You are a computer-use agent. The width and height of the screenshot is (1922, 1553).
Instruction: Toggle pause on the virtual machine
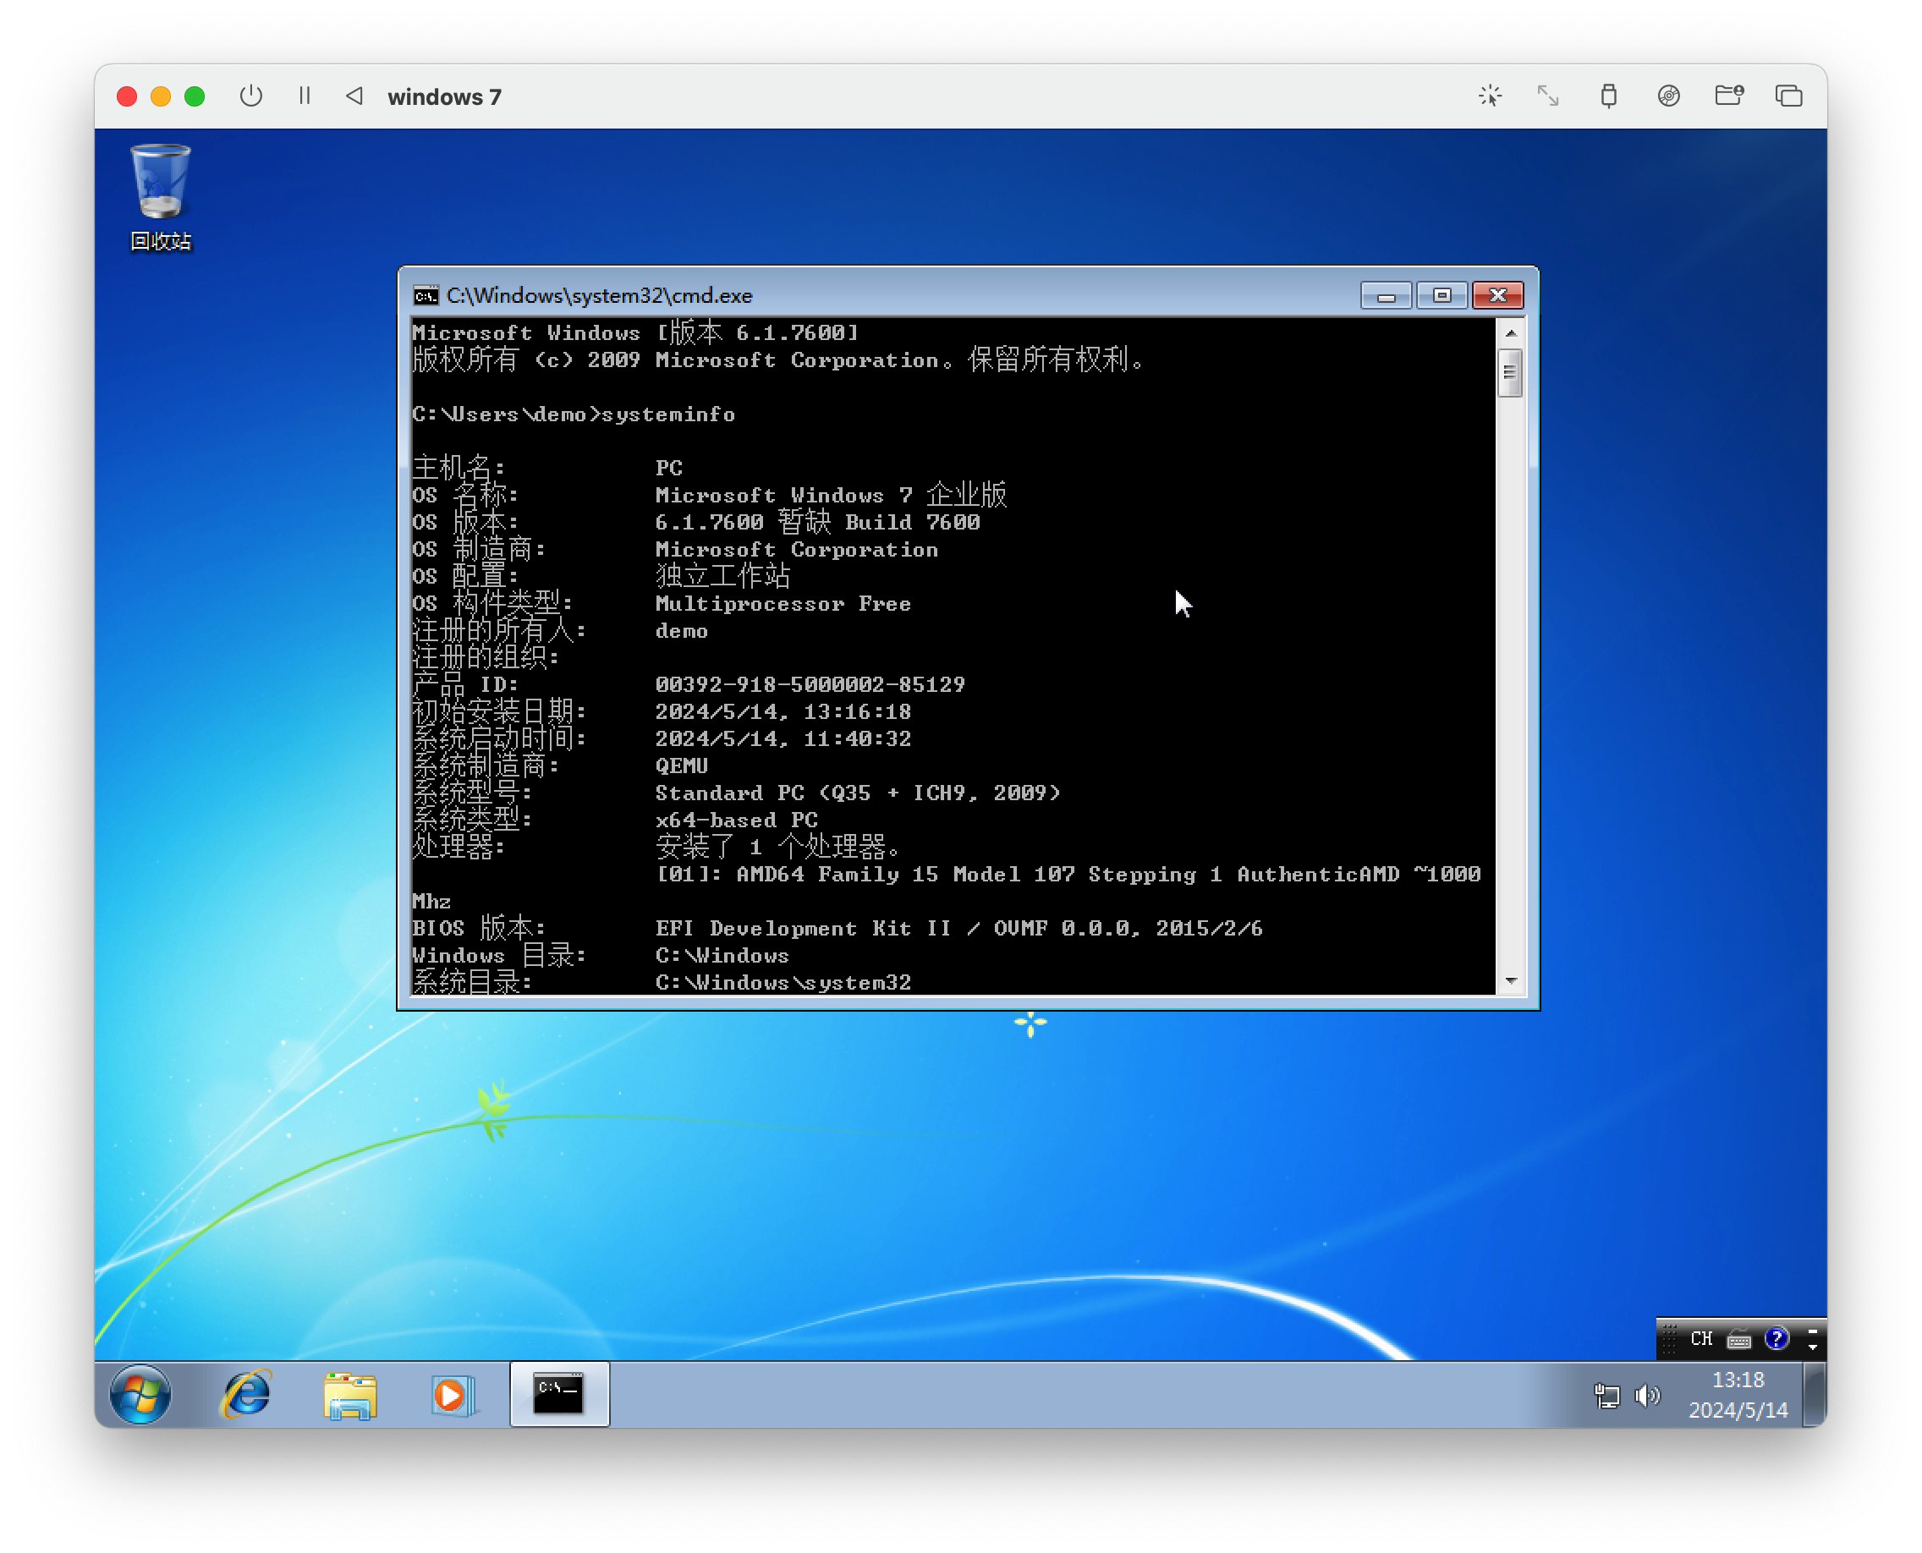[x=305, y=96]
